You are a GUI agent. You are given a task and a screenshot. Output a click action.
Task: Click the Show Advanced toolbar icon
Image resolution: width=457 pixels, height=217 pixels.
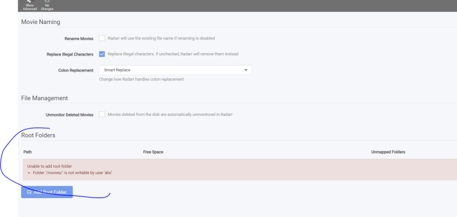tap(30, 2)
